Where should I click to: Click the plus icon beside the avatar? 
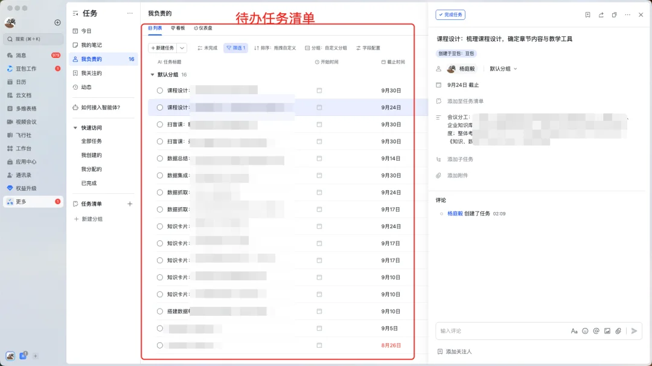click(x=57, y=22)
